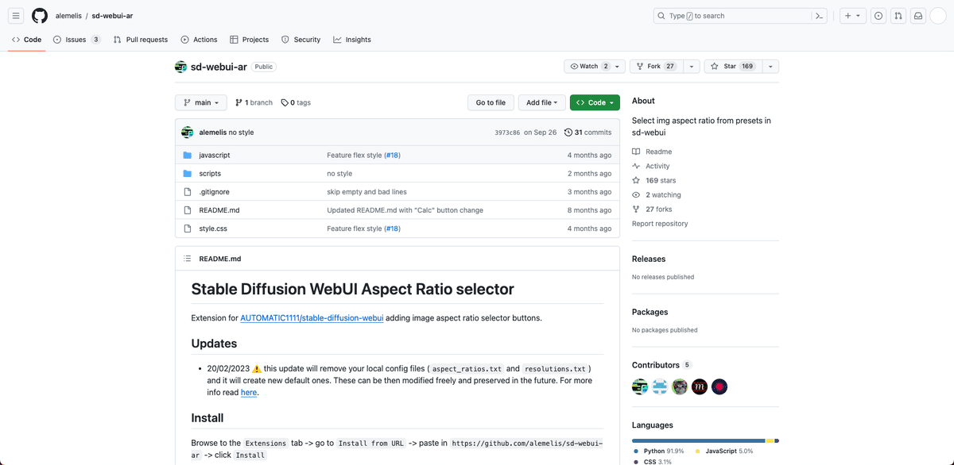Open the Readme link in About
The height and width of the screenshot is (465, 954).
click(652, 152)
